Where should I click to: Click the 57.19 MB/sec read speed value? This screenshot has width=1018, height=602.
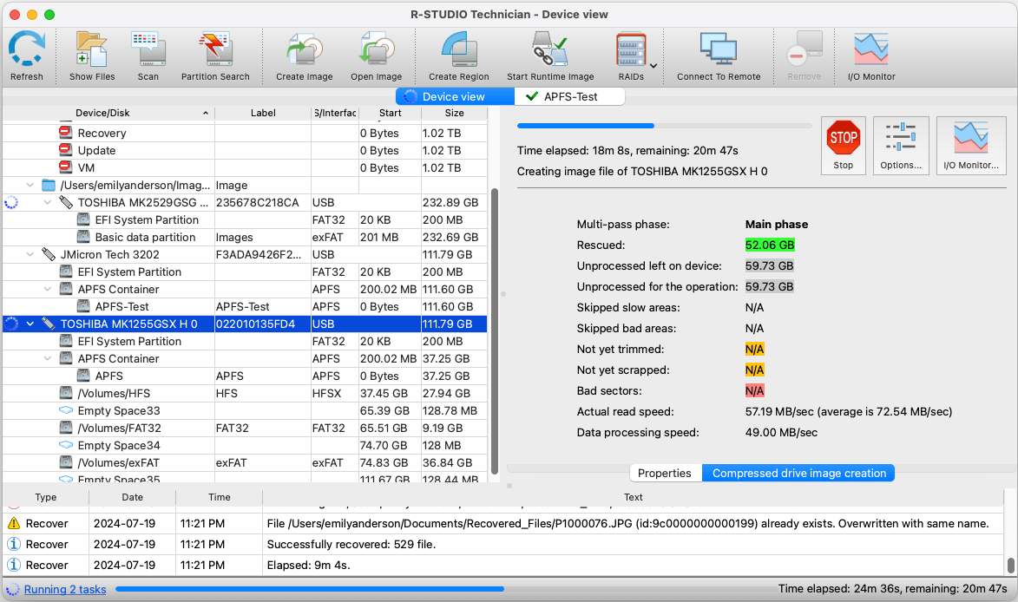(779, 411)
